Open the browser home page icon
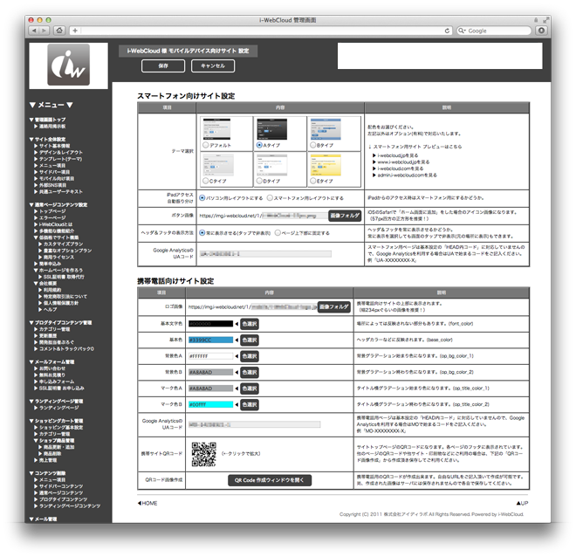 click(x=59, y=31)
